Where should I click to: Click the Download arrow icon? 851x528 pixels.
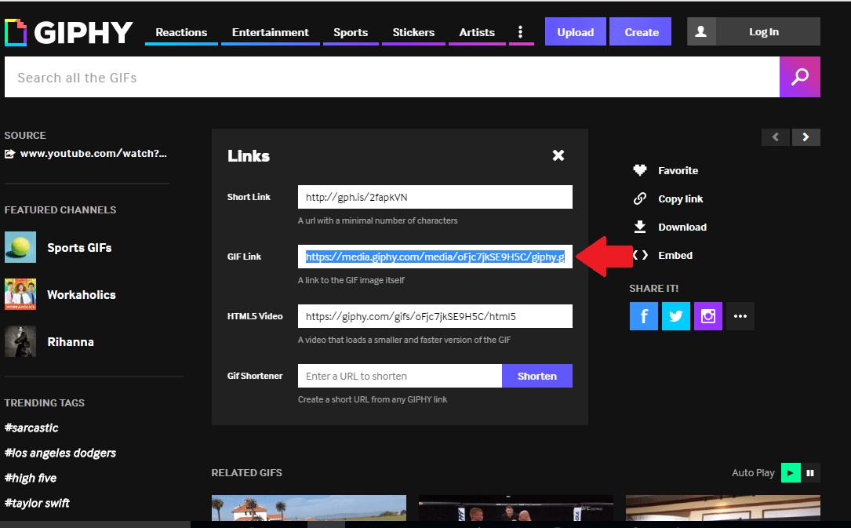pyautogui.click(x=640, y=227)
